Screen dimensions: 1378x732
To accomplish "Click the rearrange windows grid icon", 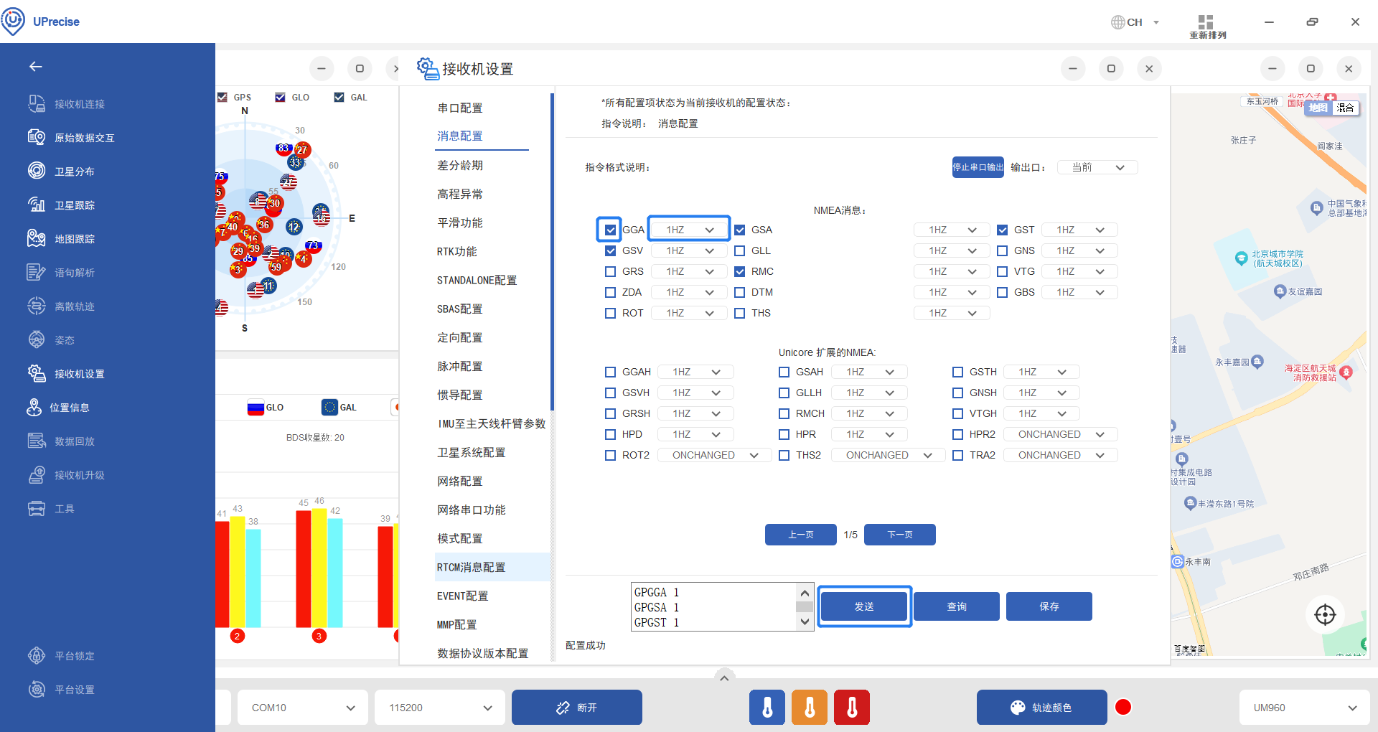I will (x=1206, y=22).
